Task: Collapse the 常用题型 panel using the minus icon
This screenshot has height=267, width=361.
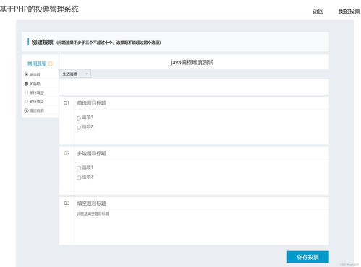Action: [x=51, y=64]
